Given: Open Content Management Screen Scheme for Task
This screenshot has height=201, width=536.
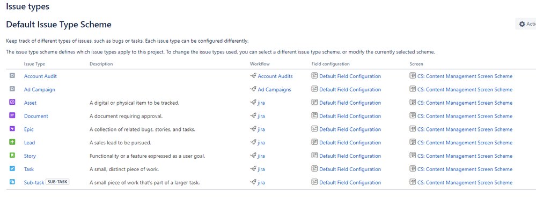Looking at the screenshot, I should [465, 169].
